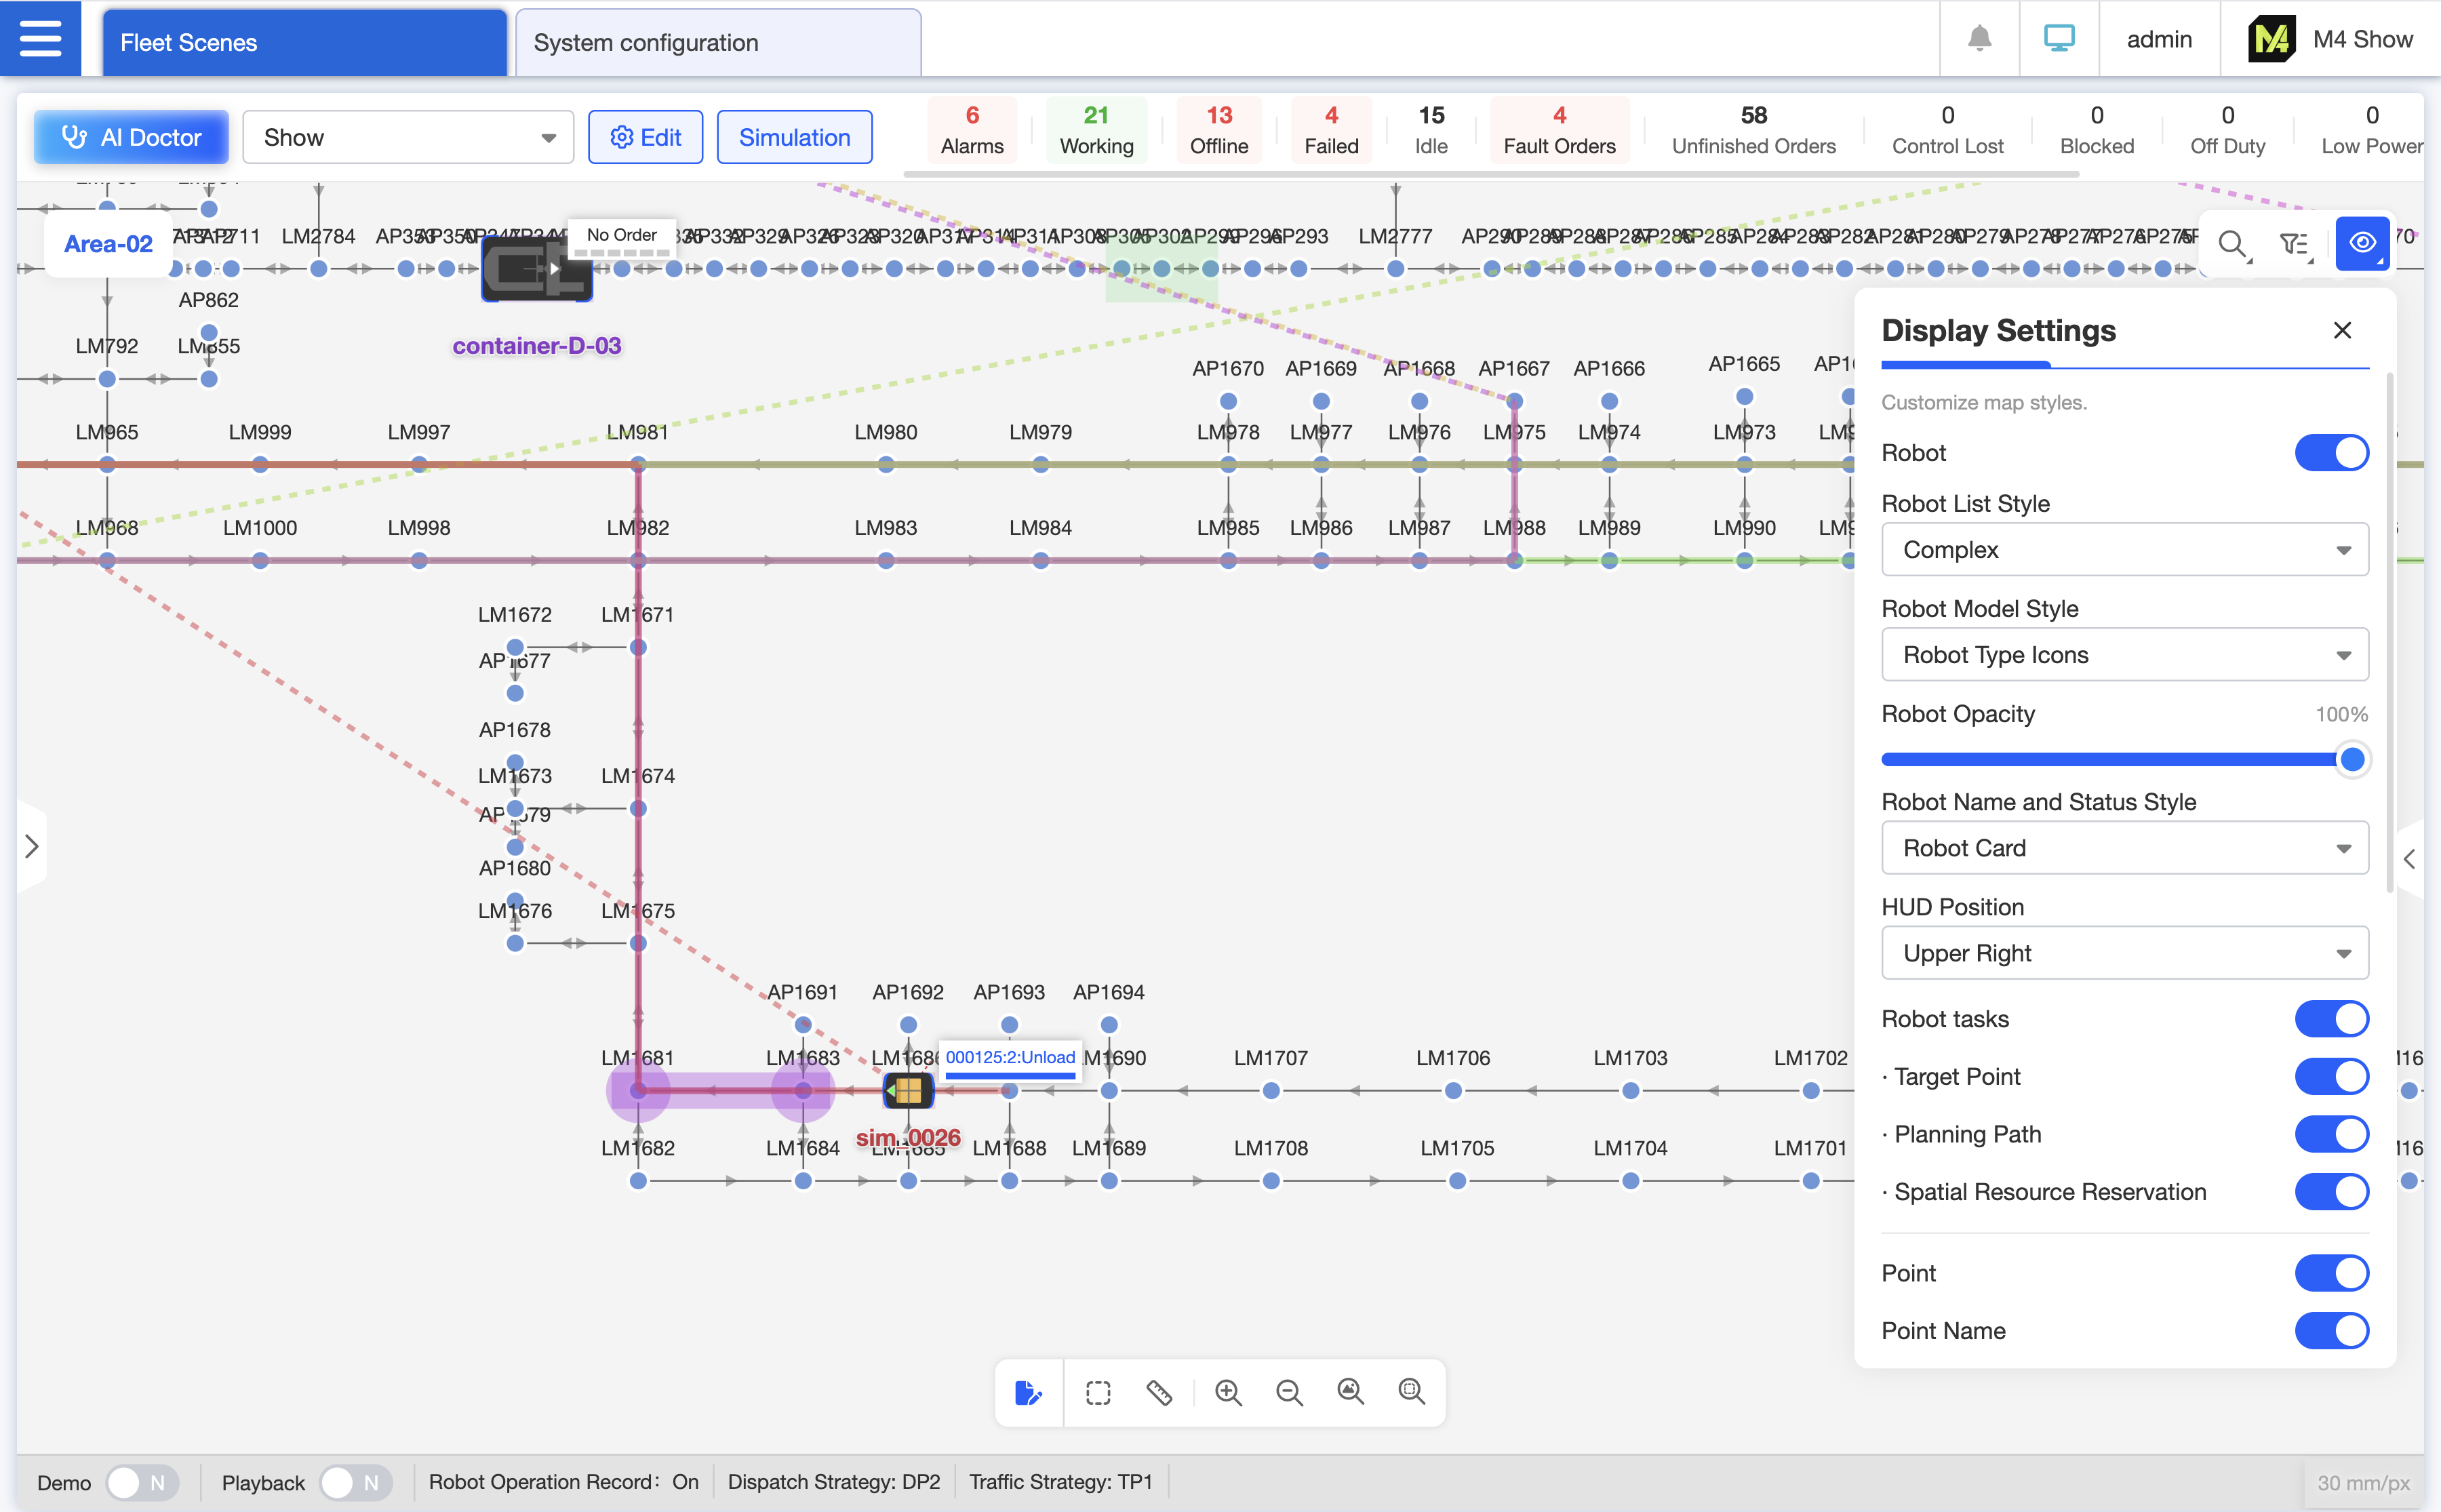Disable the Point Name toggle

tap(2331, 1331)
